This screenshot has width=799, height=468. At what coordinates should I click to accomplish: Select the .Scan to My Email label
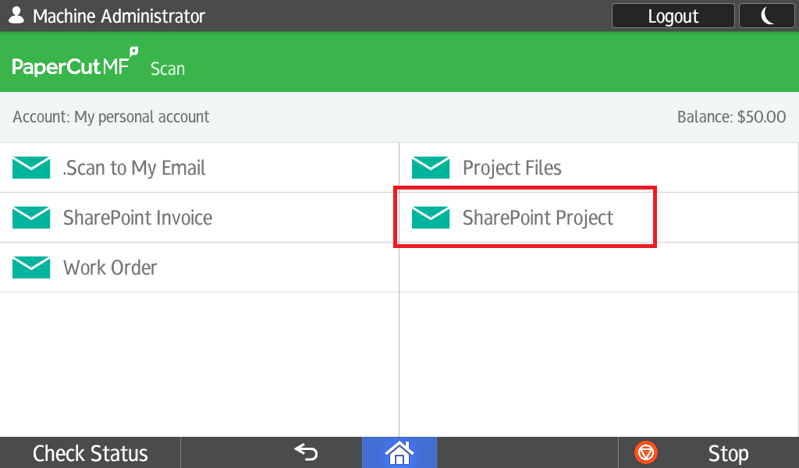tap(134, 168)
